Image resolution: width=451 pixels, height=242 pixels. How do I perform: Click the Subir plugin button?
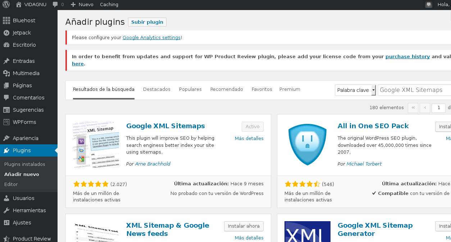click(x=147, y=22)
